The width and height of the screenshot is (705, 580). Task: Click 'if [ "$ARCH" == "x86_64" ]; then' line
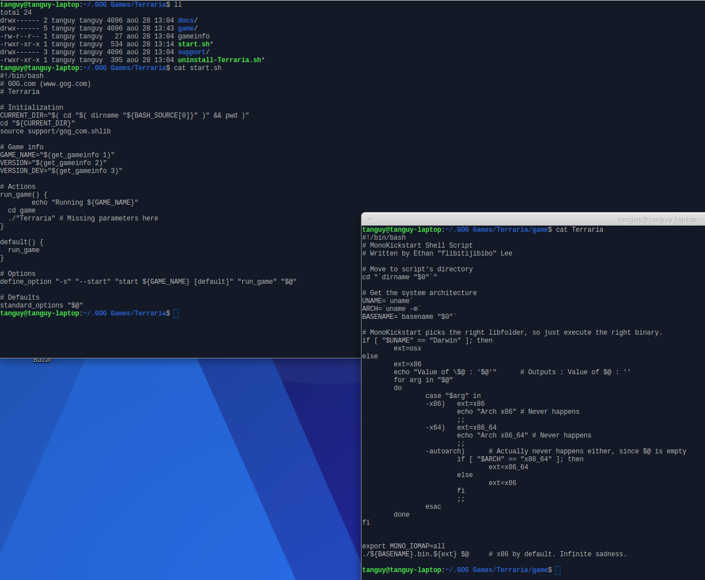pos(520,459)
